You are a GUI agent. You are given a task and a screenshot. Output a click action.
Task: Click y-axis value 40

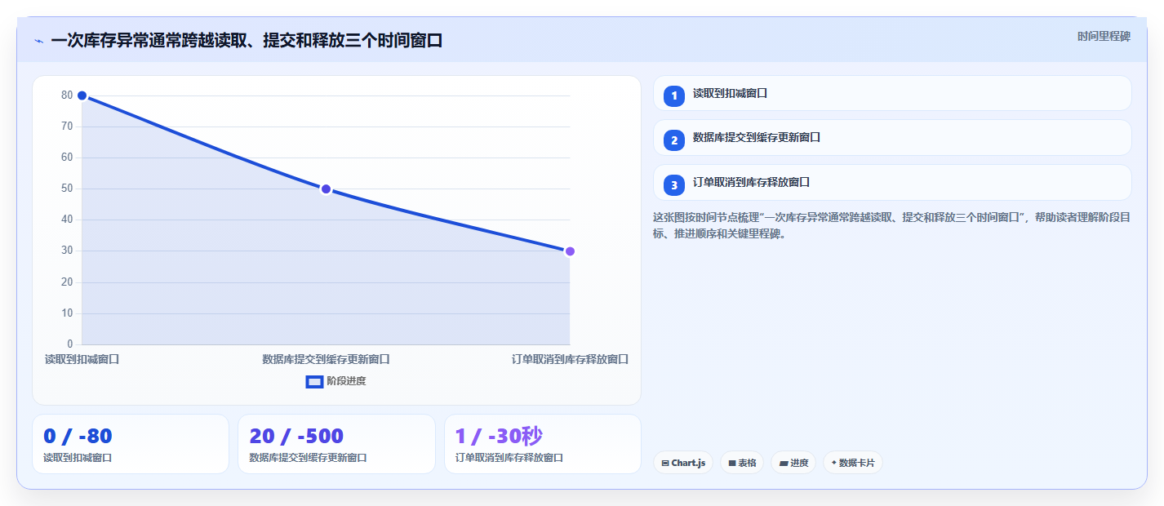click(67, 220)
